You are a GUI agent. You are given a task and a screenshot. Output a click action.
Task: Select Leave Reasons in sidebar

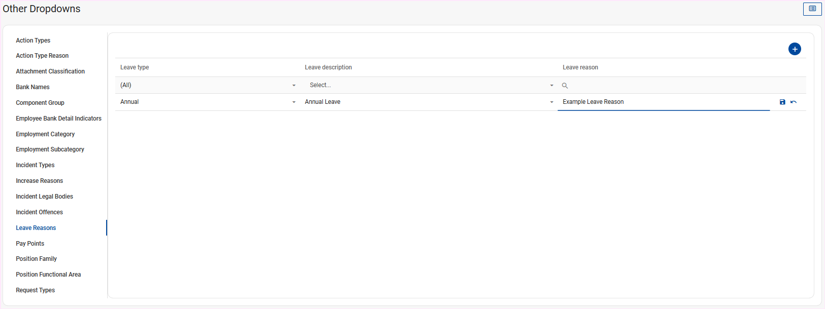click(36, 228)
